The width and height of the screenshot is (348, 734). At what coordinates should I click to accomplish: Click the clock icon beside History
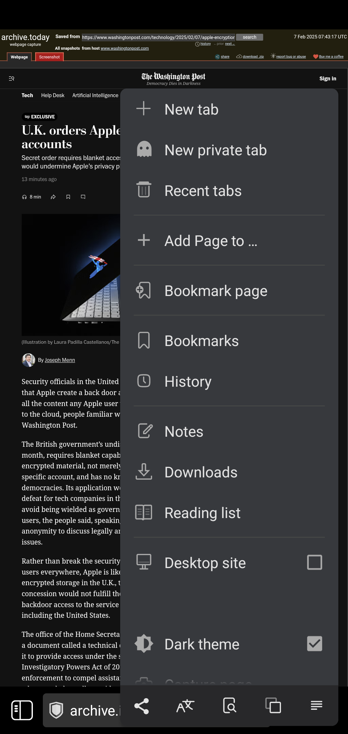click(x=144, y=381)
